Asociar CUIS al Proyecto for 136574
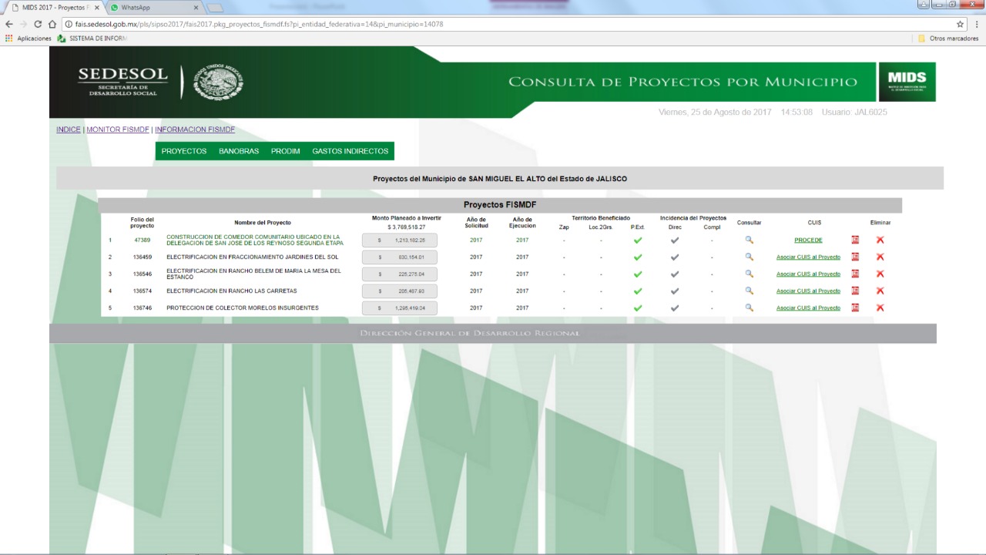Image resolution: width=986 pixels, height=555 pixels. click(808, 291)
